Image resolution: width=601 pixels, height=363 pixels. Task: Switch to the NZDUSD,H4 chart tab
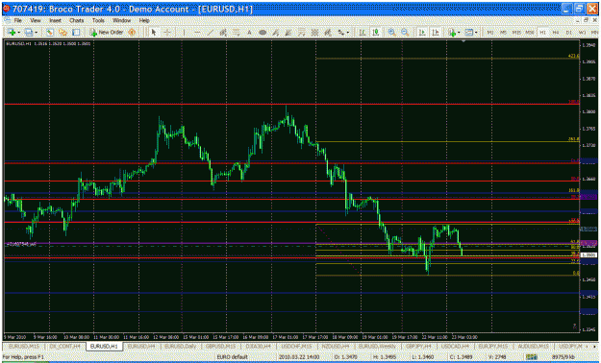pos(335,346)
